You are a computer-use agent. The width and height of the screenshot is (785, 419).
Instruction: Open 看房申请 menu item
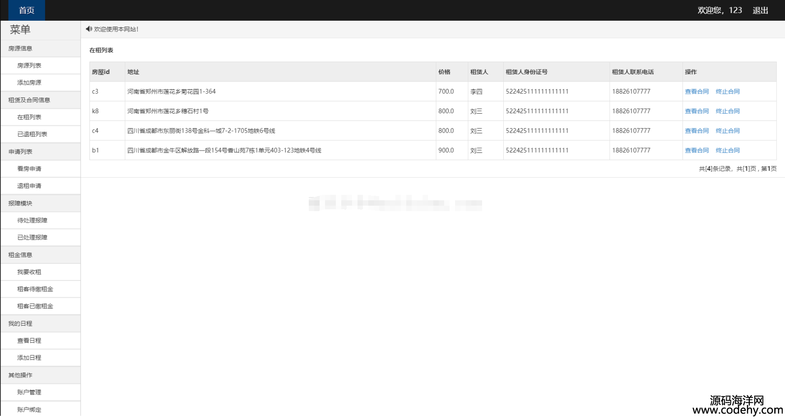pyautogui.click(x=41, y=169)
